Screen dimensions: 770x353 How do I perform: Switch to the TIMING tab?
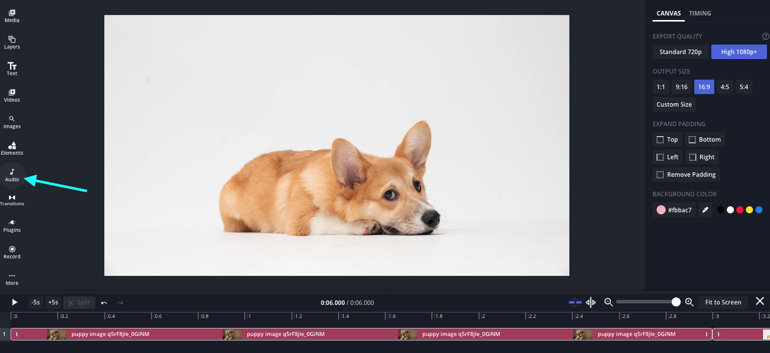tap(700, 14)
